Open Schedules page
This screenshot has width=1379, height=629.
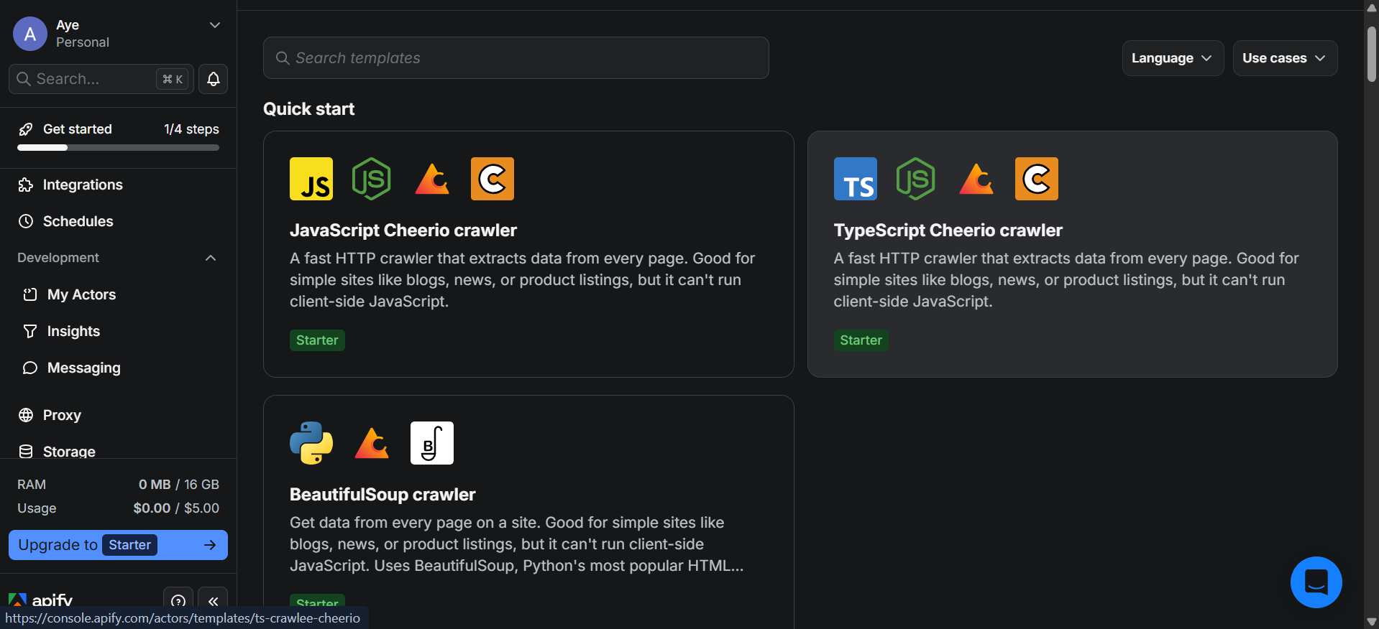point(78,221)
